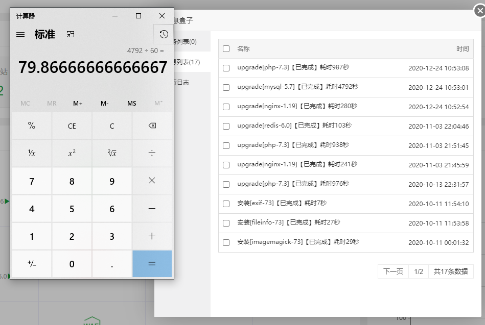Check the upgrade[php-7.3] 耗时987秒 row

[226, 68]
